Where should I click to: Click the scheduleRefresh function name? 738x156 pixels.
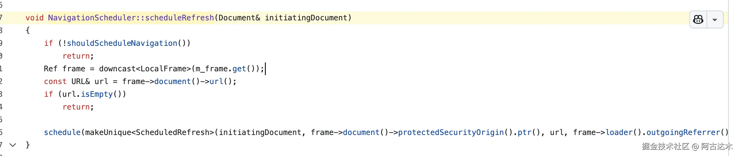(x=180, y=18)
